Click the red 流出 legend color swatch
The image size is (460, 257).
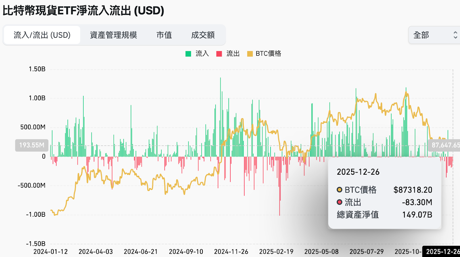(x=219, y=54)
